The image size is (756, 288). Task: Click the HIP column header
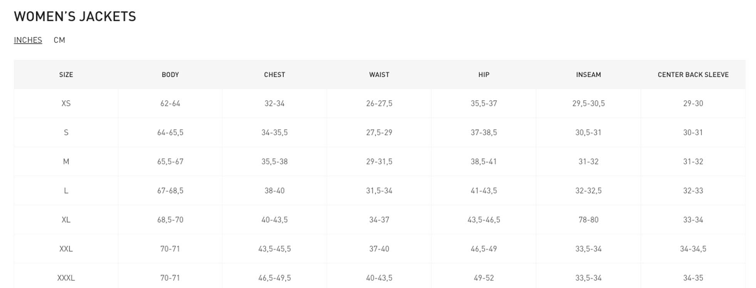click(x=484, y=74)
